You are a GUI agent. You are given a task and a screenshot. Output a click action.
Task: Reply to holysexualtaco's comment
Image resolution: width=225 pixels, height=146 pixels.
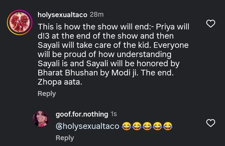pos(47,94)
